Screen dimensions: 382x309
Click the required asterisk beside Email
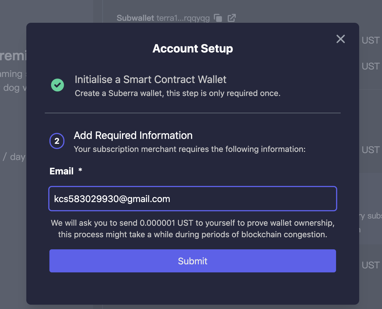(x=80, y=170)
